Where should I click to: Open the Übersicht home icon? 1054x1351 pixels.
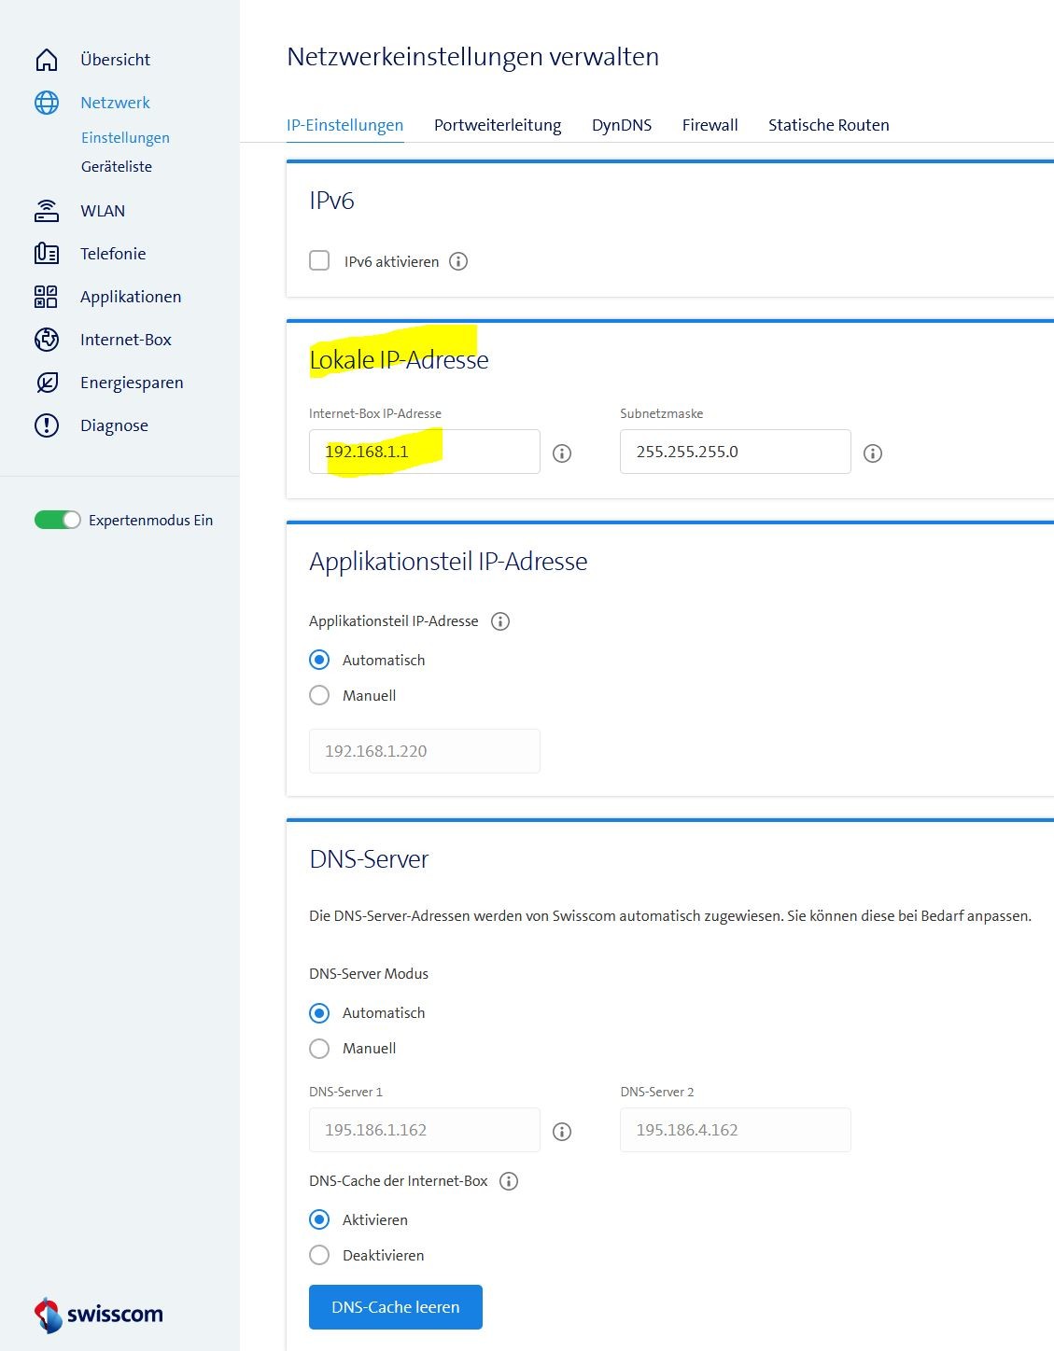[46, 59]
